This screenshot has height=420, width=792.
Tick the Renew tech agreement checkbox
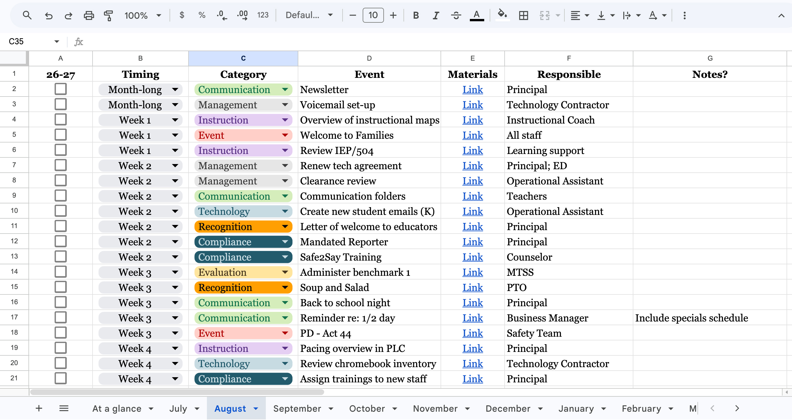(x=61, y=165)
